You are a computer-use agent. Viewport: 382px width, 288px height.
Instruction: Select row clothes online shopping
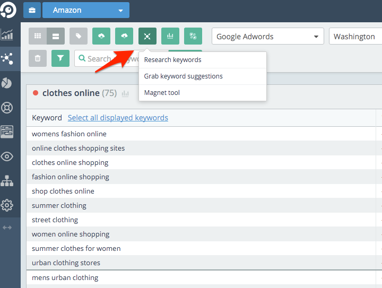201,163
